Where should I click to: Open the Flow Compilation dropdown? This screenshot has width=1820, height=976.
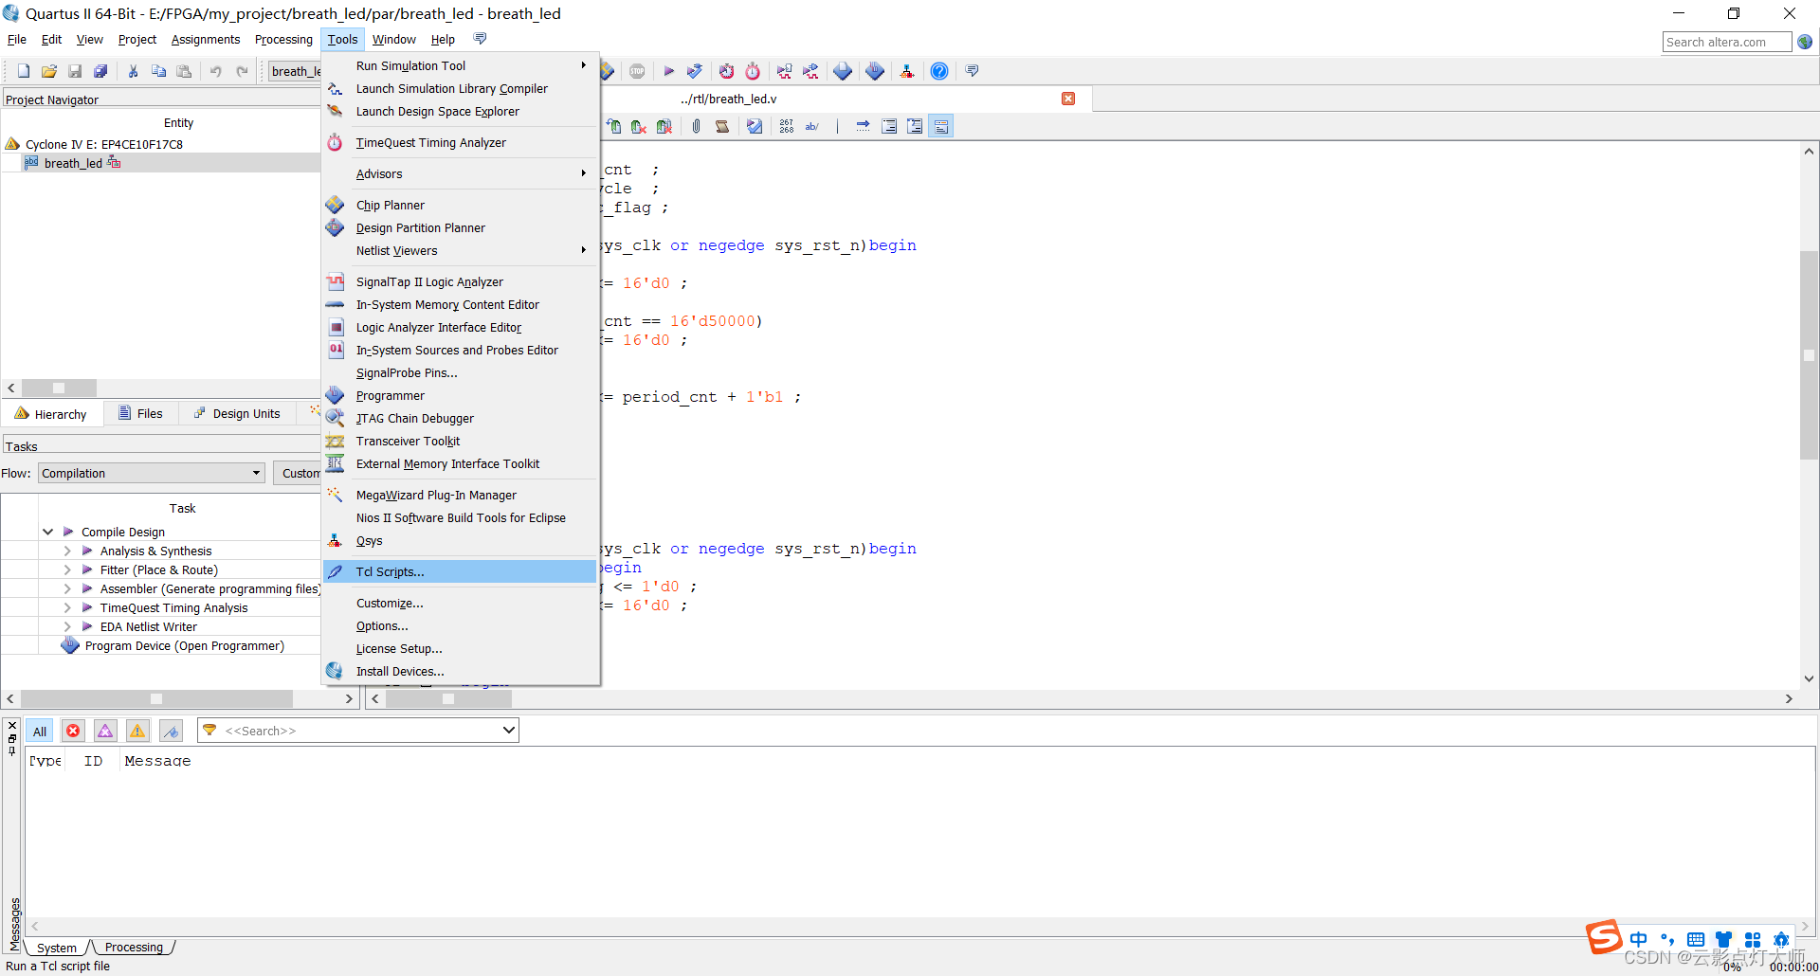152,473
